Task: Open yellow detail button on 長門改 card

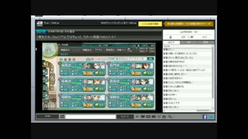Action: coord(136,73)
